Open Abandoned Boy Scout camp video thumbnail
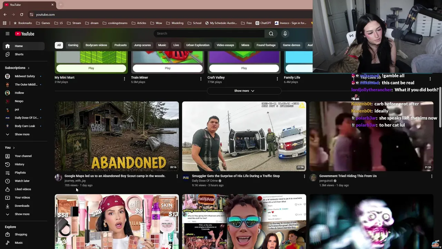 (117, 136)
